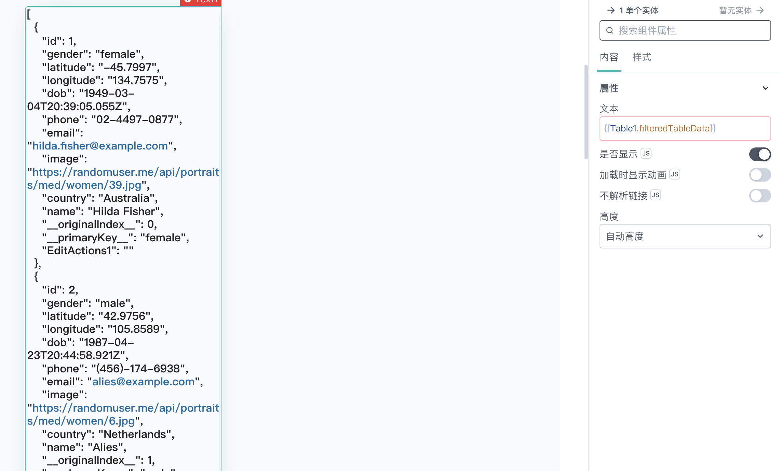Screen dimensions: 780x471
Task: Click the "phone": "02-4497-0877" line
Action: coord(112,119)
